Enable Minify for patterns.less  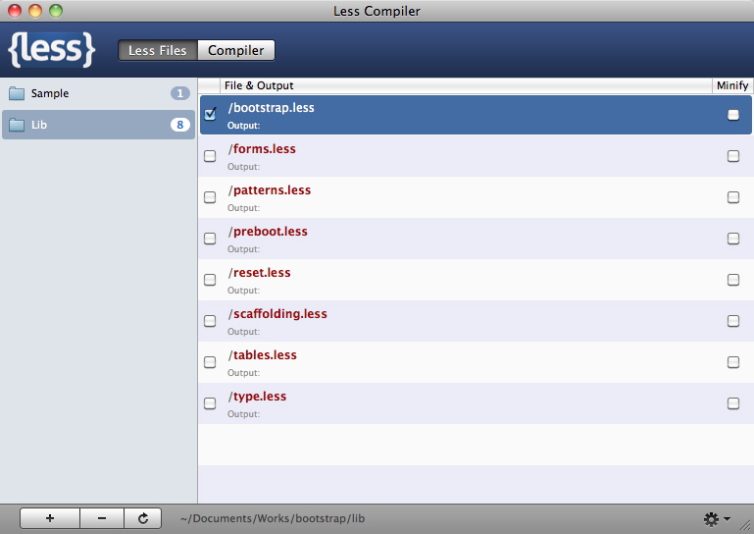click(733, 197)
